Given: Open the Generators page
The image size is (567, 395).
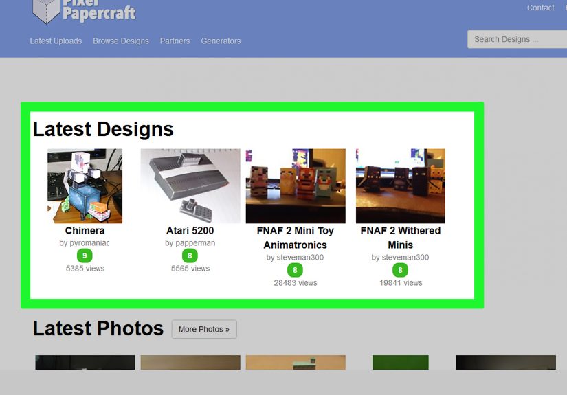Looking at the screenshot, I should [221, 41].
